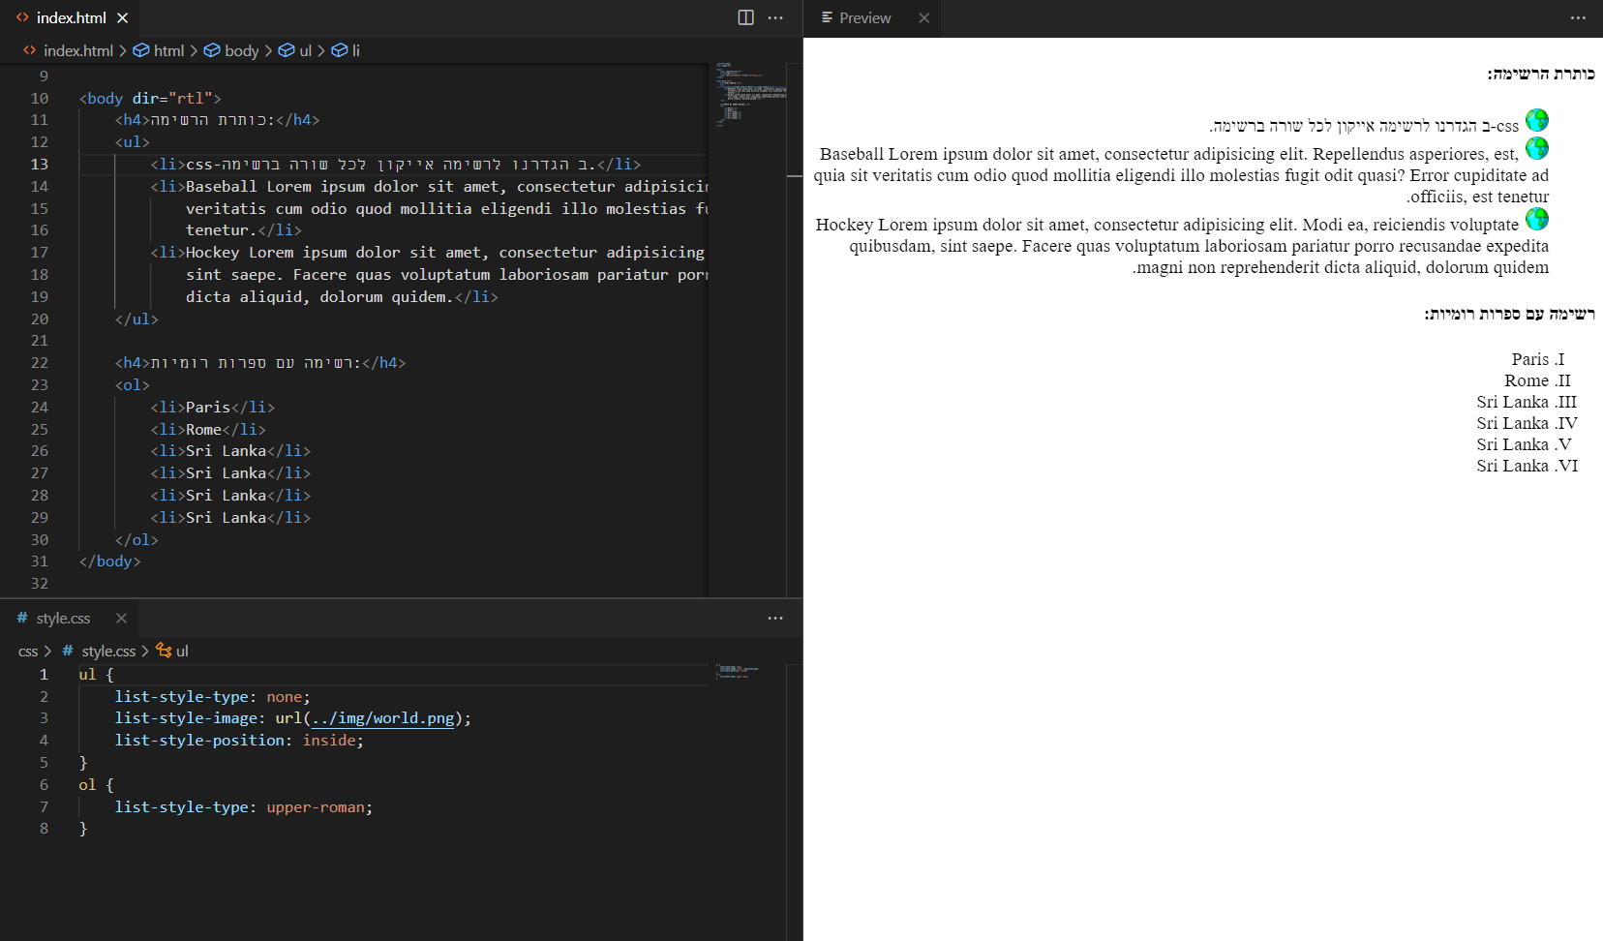This screenshot has width=1603, height=941.
Task: Activate the style.css tab
Action: point(63,618)
